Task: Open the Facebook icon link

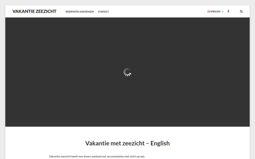Action: pos(228,11)
